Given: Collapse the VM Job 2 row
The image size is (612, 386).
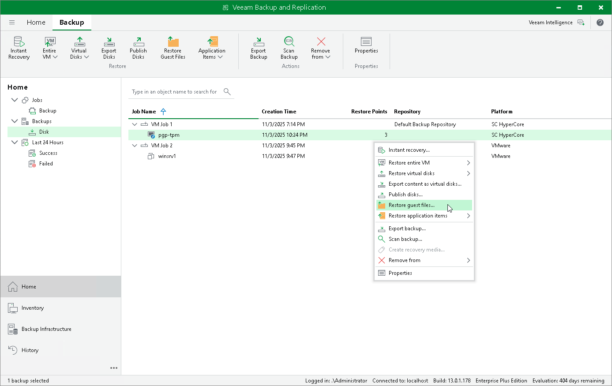Looking at the screenshot, I should [135, 146].
